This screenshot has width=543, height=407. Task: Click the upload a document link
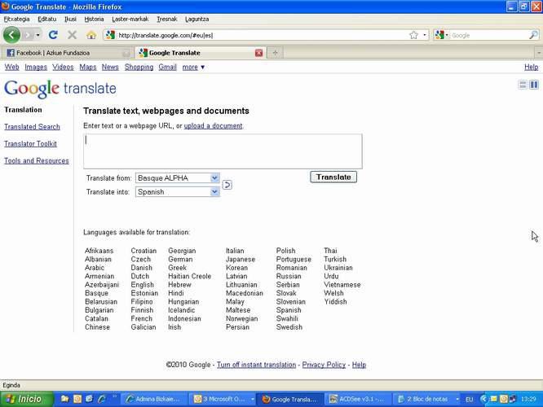coord(213,126)
